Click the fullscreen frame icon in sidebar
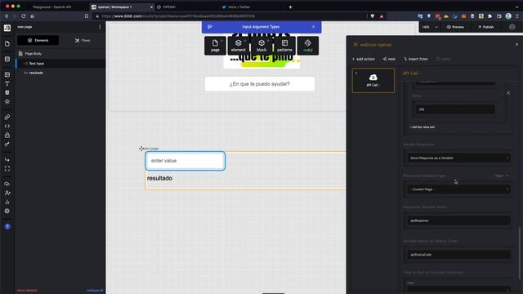 [x=7, y=169]
